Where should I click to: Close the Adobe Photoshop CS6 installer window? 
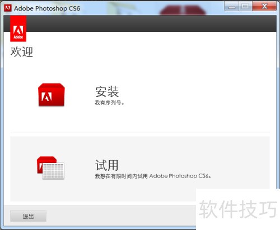pos(264,6)
